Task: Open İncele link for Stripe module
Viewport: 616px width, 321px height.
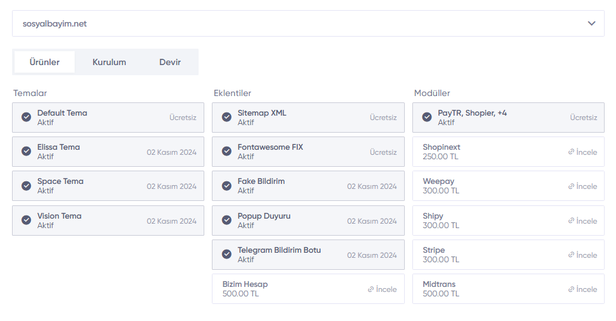Action: click(x=582, y=255)
